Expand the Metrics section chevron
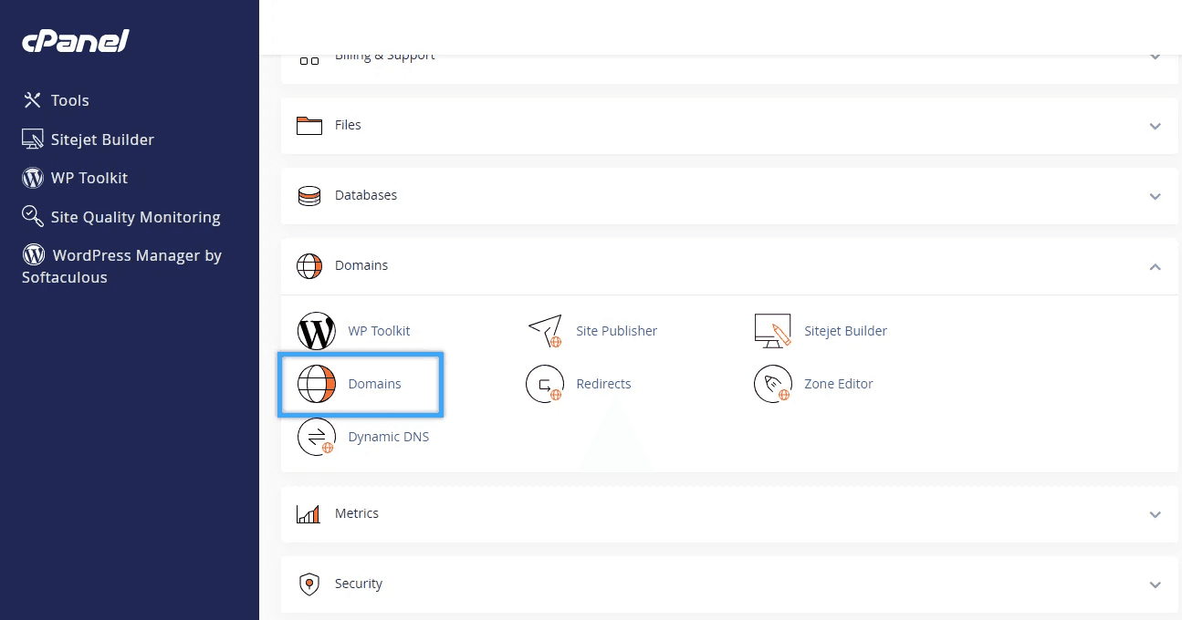Viewport: 1182px width, 620px height. 1155,514
